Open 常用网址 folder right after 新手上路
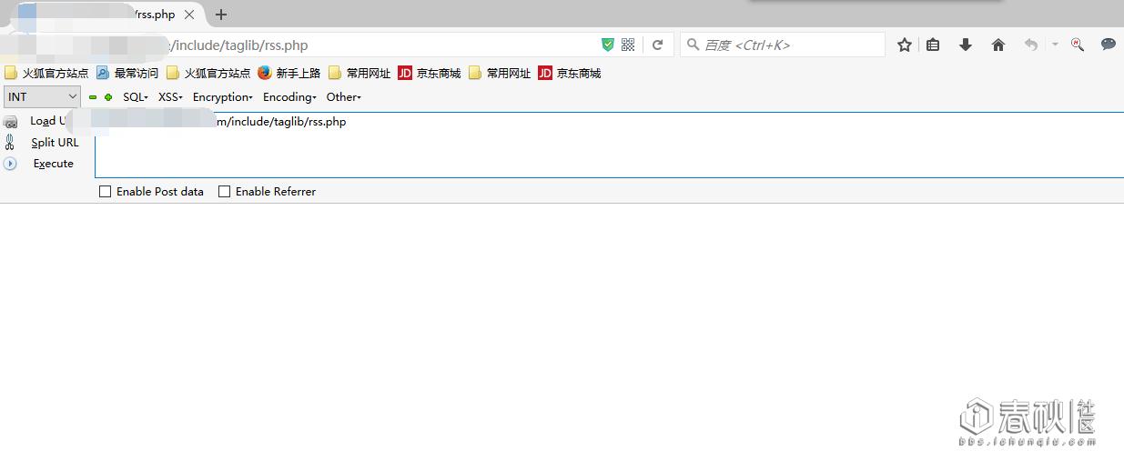This screenshot has width=1124, height=471. [x=359, y=73]
